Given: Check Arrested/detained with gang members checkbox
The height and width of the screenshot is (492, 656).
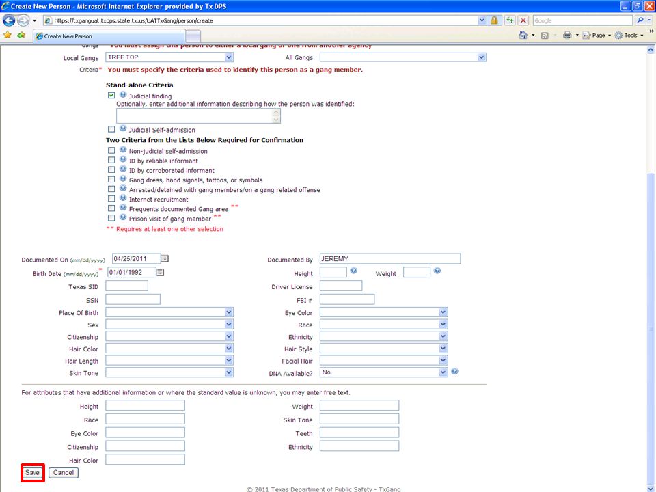Looking at the screenshot, I should (111, 189).
